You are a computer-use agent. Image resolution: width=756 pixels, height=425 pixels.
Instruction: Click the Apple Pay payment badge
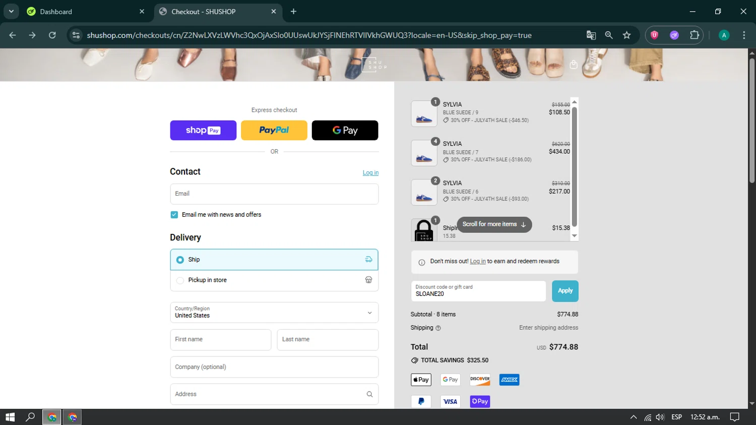(x=421, y=380)
